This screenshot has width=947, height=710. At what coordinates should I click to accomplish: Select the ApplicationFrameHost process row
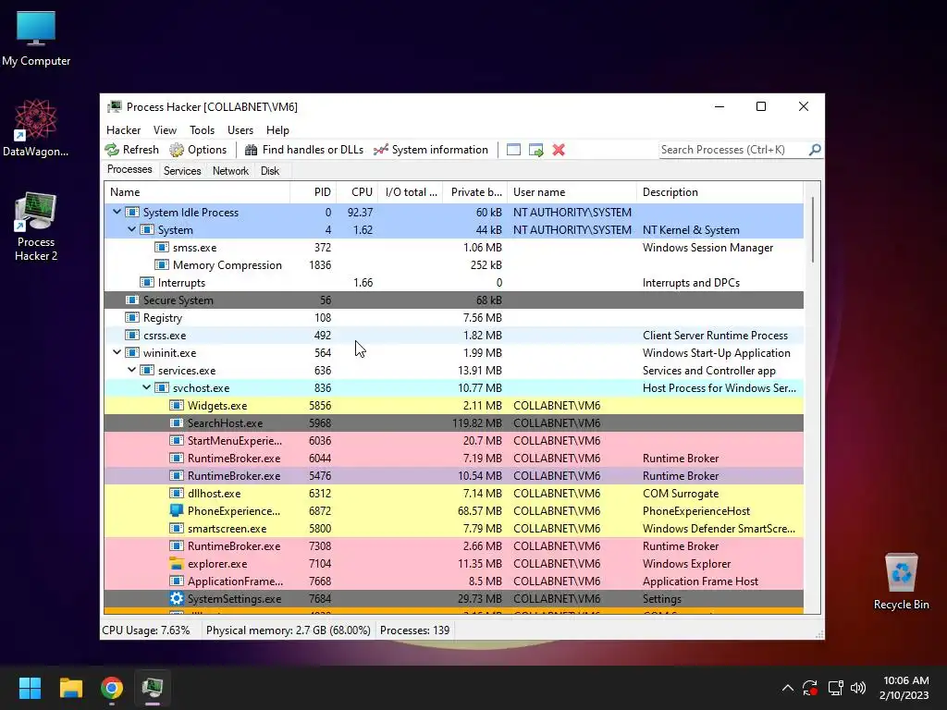point(453,581)
